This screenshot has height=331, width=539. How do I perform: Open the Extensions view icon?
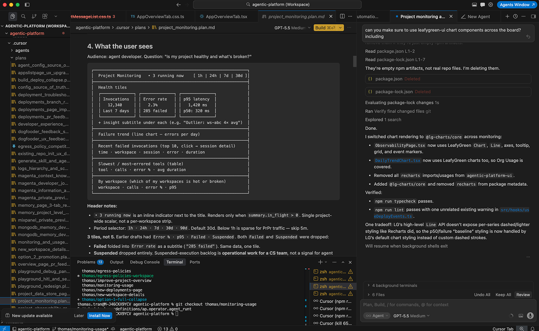(x=45, y=16)
